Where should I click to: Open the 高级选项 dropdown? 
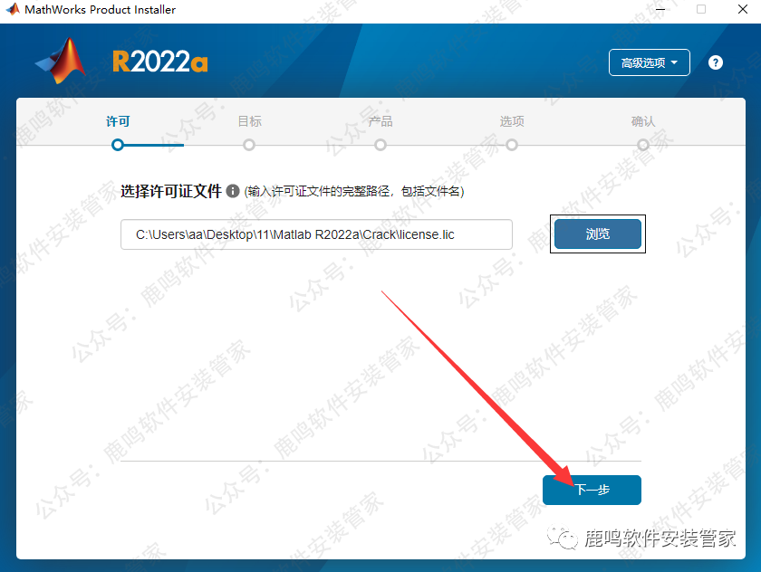pos(650,62)
